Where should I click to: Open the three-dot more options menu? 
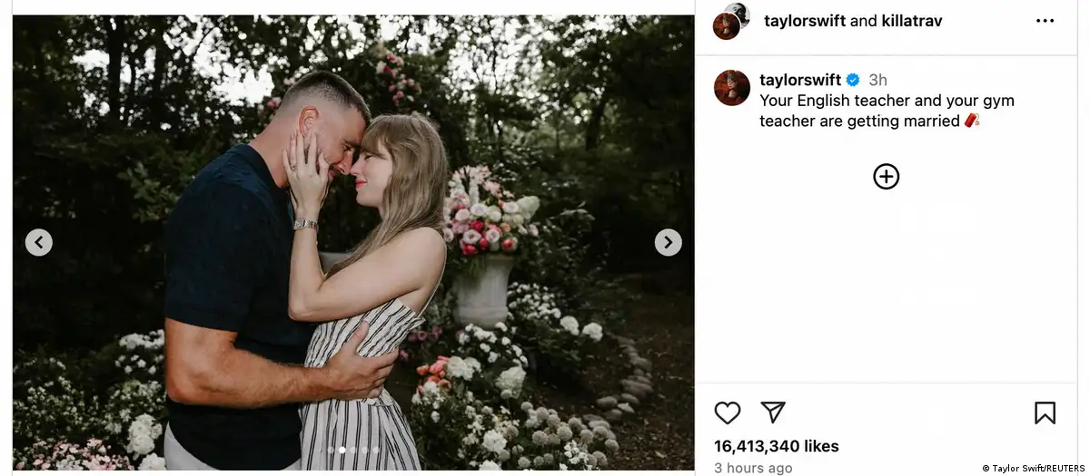click(x=1045, y=20)
